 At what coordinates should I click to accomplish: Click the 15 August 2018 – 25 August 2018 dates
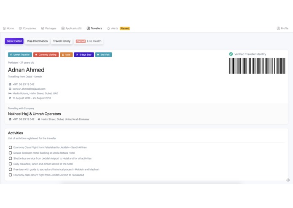point(32,98)
